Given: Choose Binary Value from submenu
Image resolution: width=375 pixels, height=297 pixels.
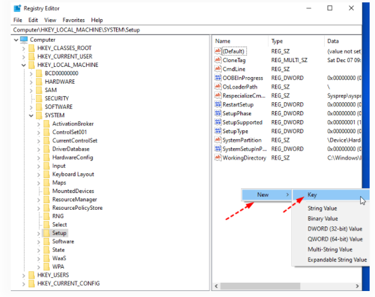Looking at the screenshot, I should click(x=322, y=219).
